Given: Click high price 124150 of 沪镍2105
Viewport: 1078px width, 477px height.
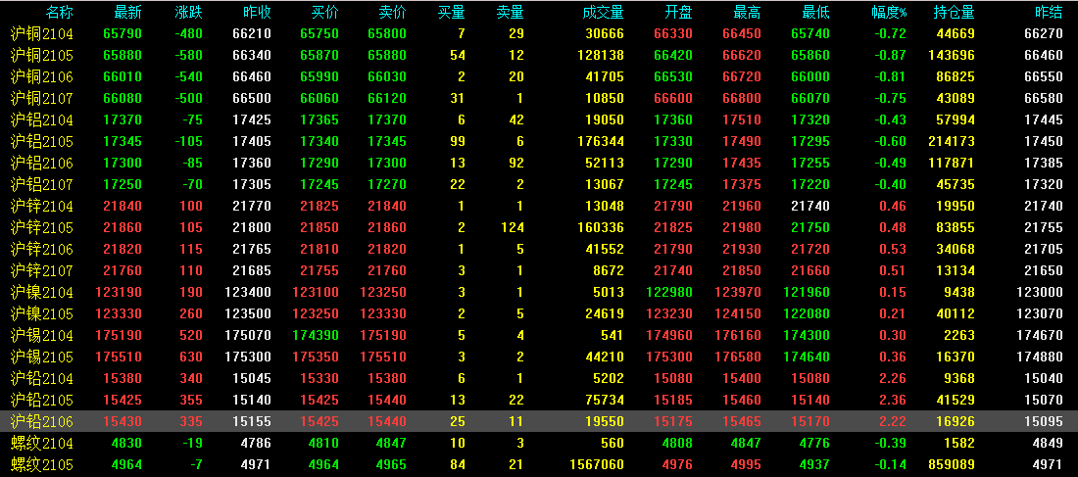Looking at the screenshot, I should tap(738, 314).
